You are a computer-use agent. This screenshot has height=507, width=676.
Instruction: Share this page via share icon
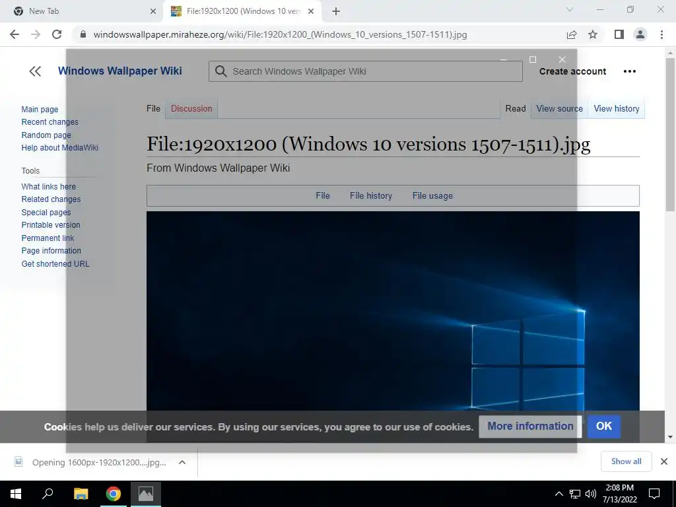point(572,34)
